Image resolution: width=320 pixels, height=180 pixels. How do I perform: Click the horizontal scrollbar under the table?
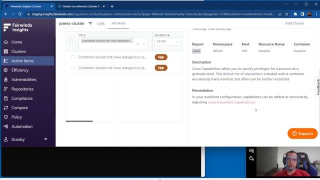click(x=79, y=121)
